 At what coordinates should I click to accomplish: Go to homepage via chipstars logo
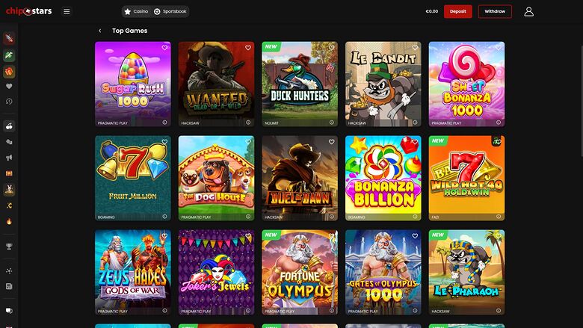(28, 11)
